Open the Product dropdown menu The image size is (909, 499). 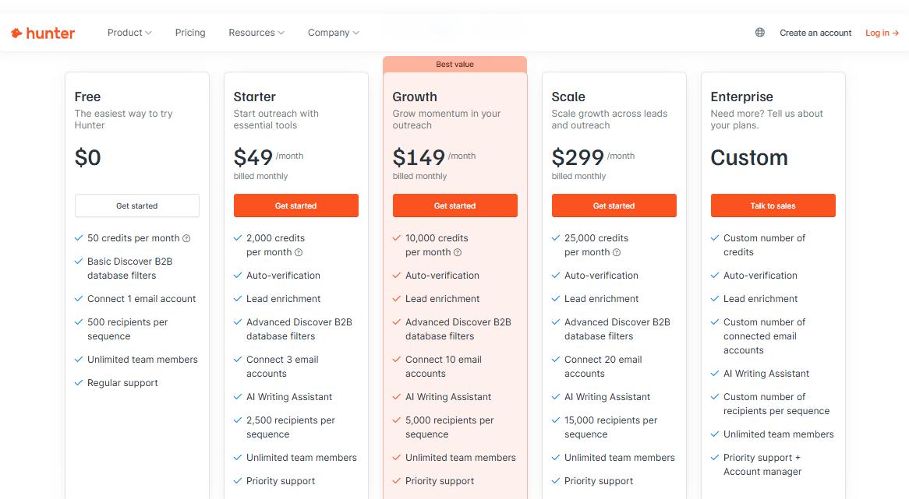129,33
